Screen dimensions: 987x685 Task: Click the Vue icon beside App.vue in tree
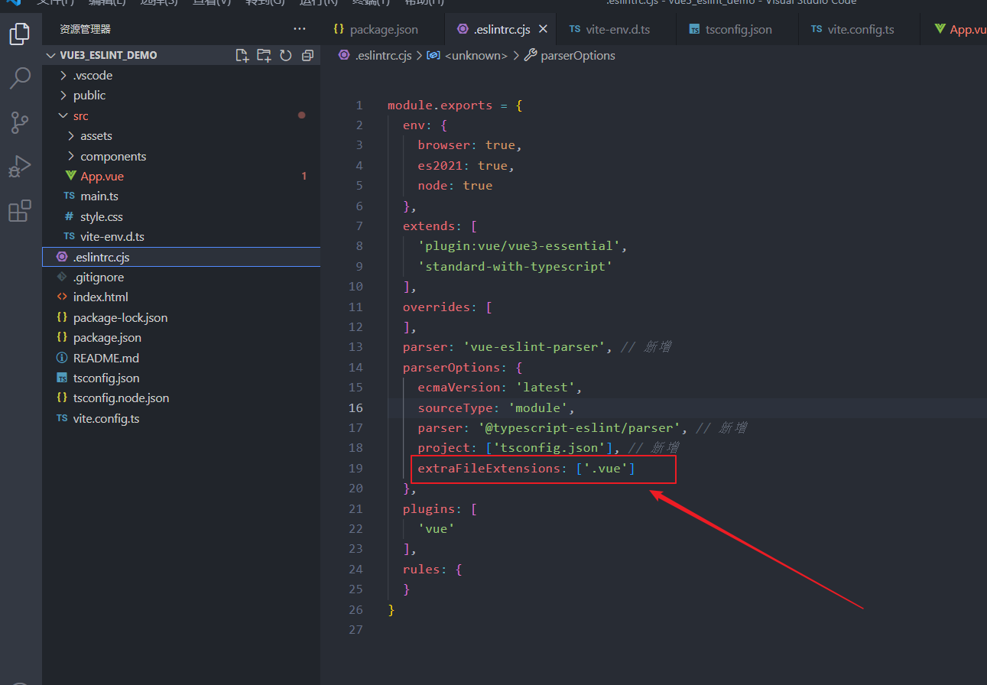pyautogui.click(x=70, y=176)
